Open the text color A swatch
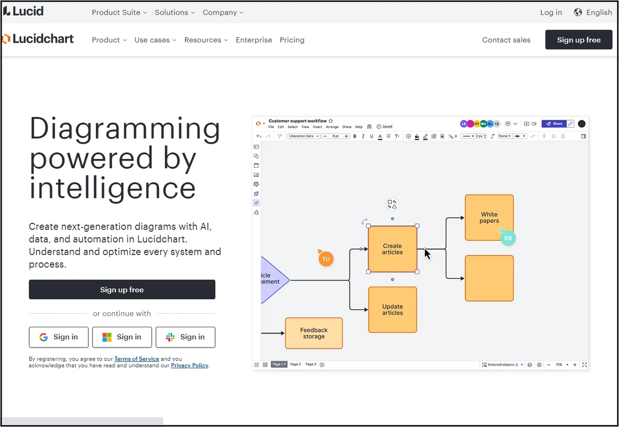The width and height of the screenshot is (619, 427). click(x=380, y=136)
